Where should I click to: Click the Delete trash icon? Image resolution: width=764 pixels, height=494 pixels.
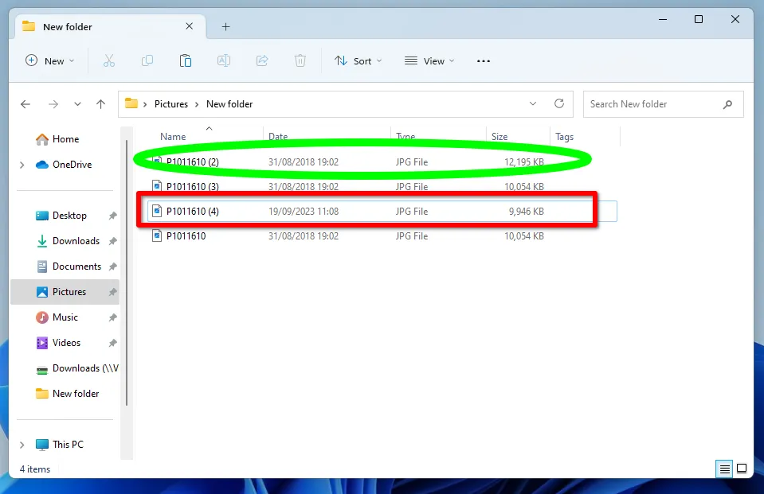click(x=300, y=60)
